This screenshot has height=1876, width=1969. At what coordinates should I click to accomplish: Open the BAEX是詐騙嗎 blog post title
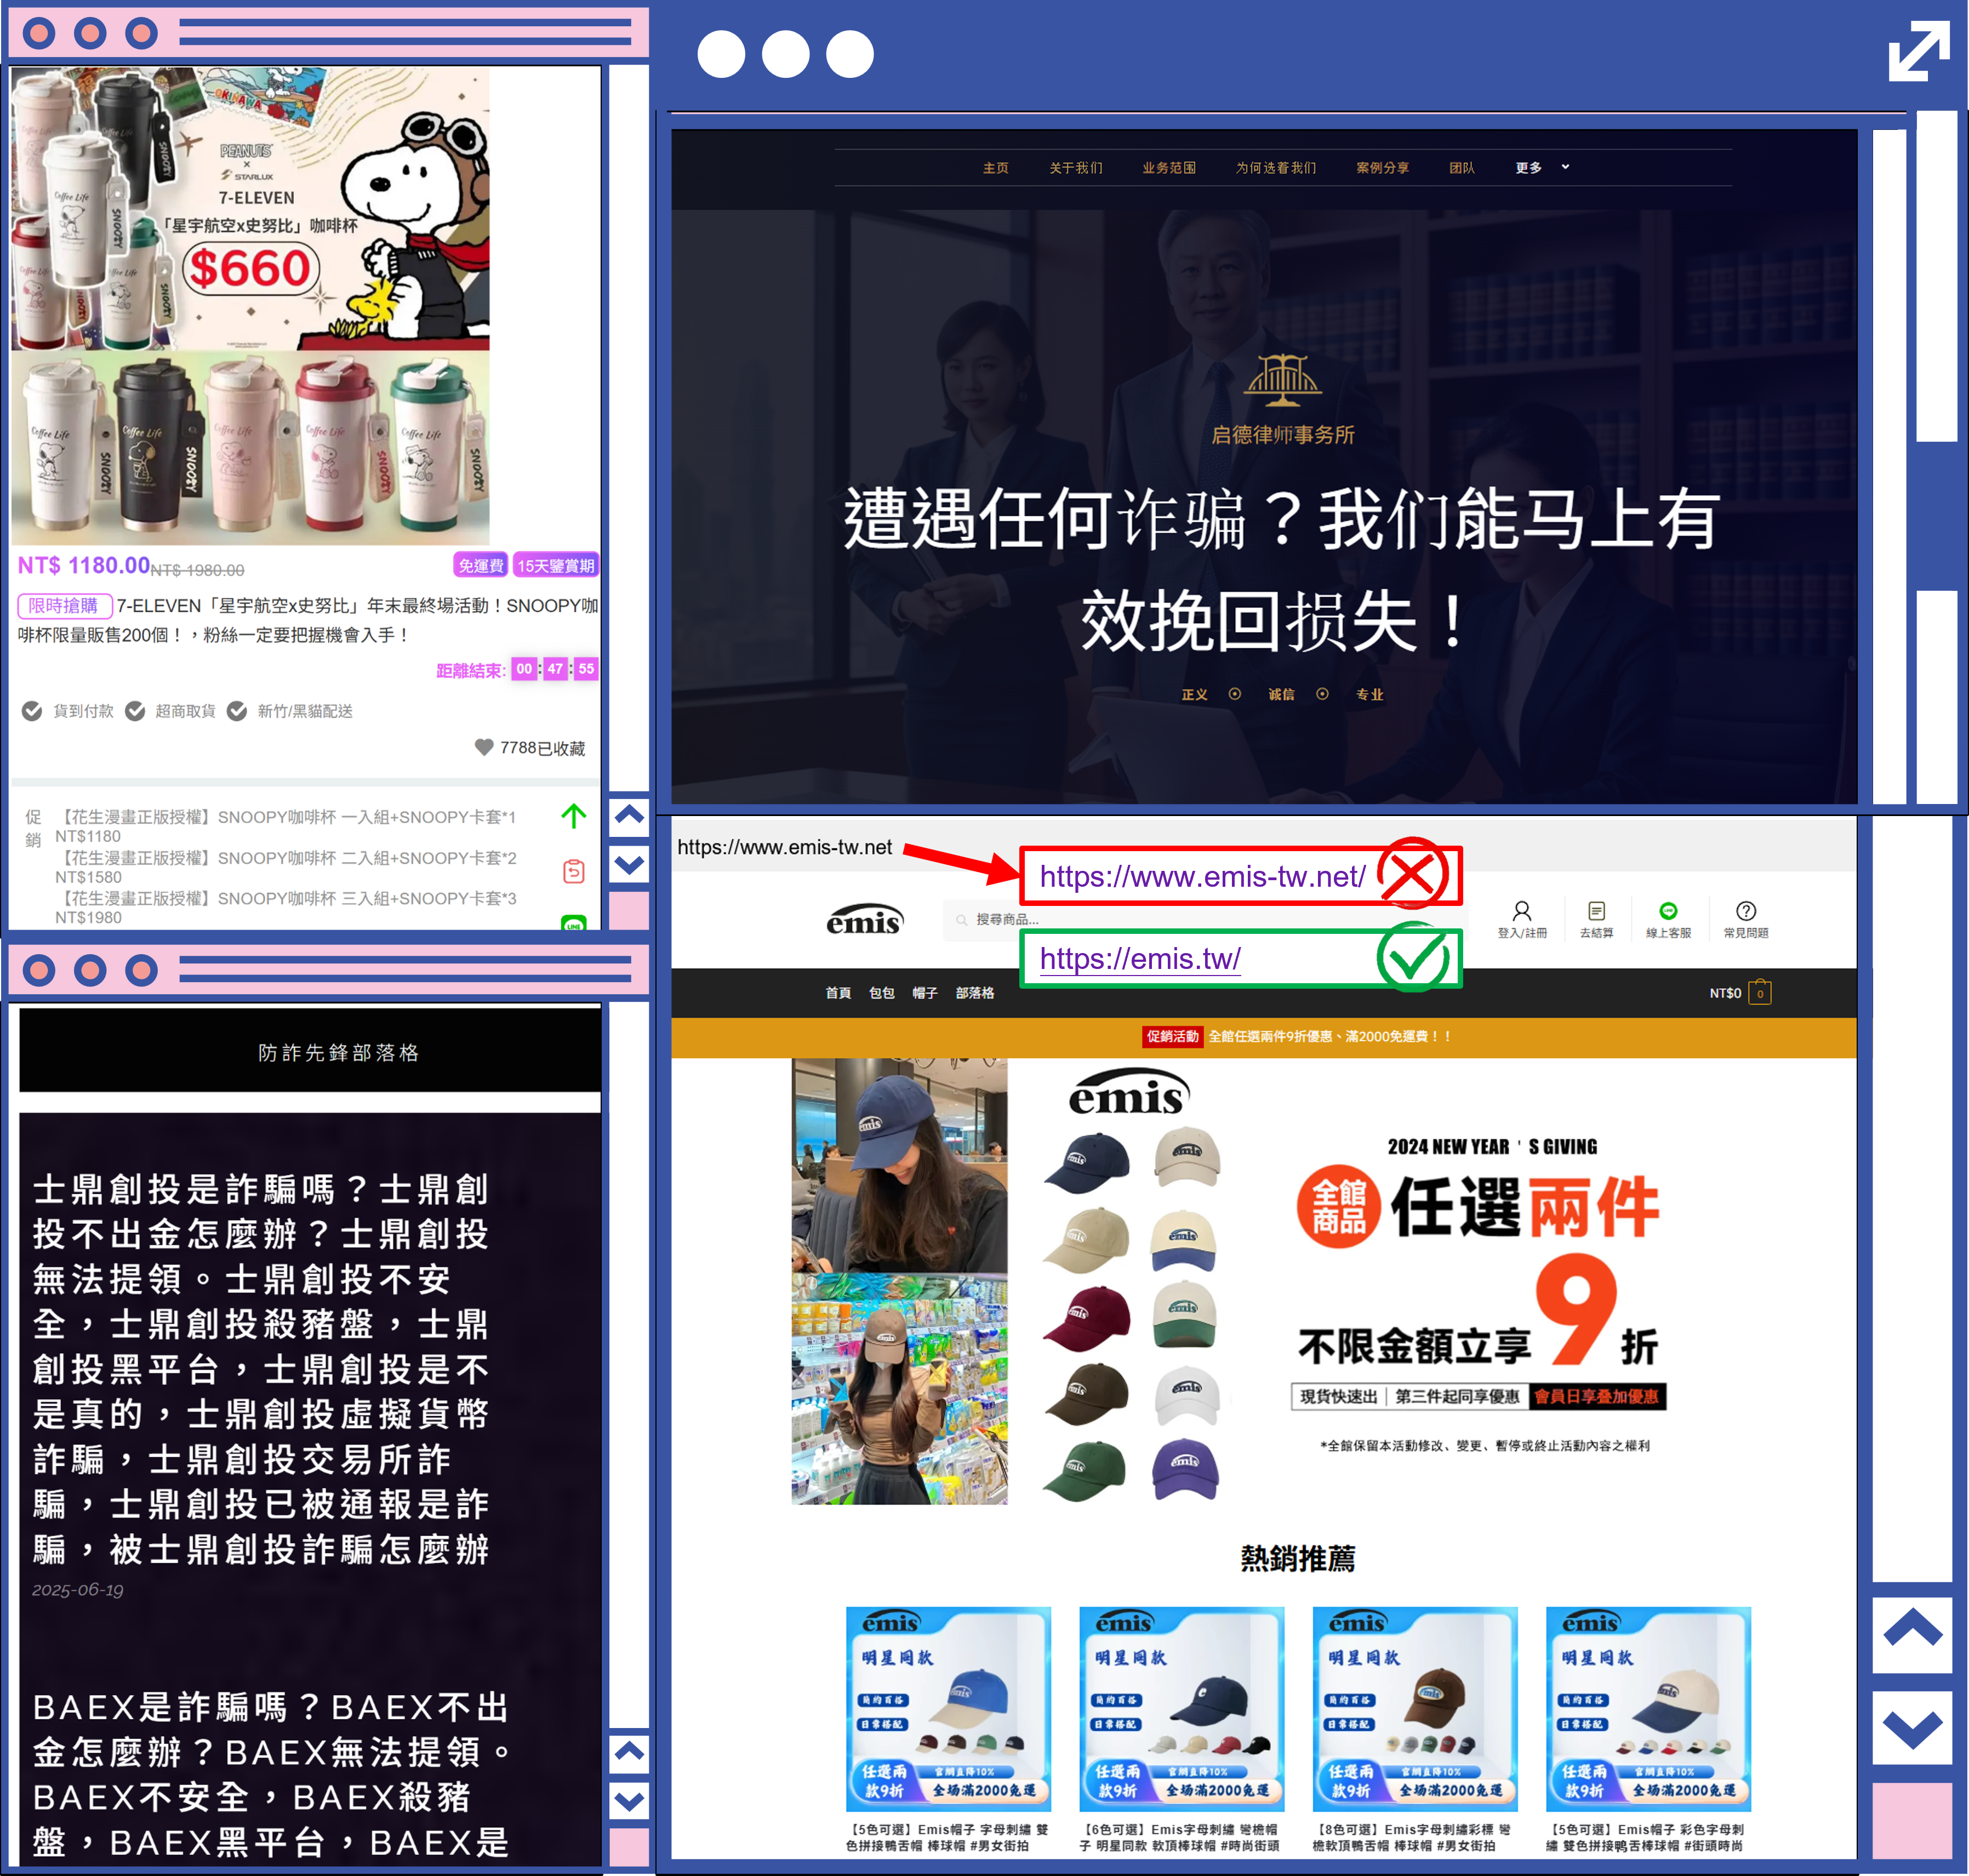[x=272, y=1775]
